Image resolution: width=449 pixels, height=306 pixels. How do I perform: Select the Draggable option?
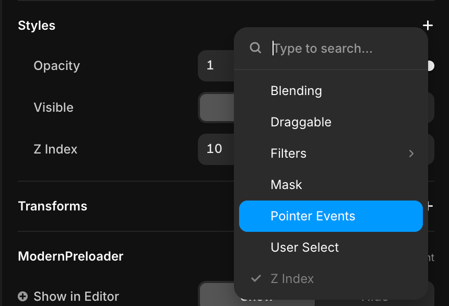click(x=301, y=122)
